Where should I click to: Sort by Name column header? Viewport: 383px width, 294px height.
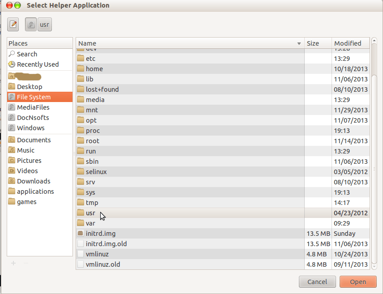188,43
